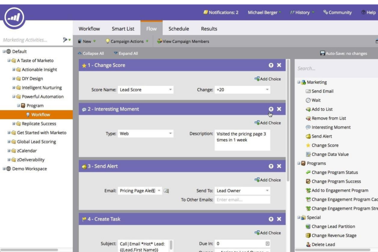
Task: Click the Interesting Moment Description text box
Action: [x=242, y=140]
